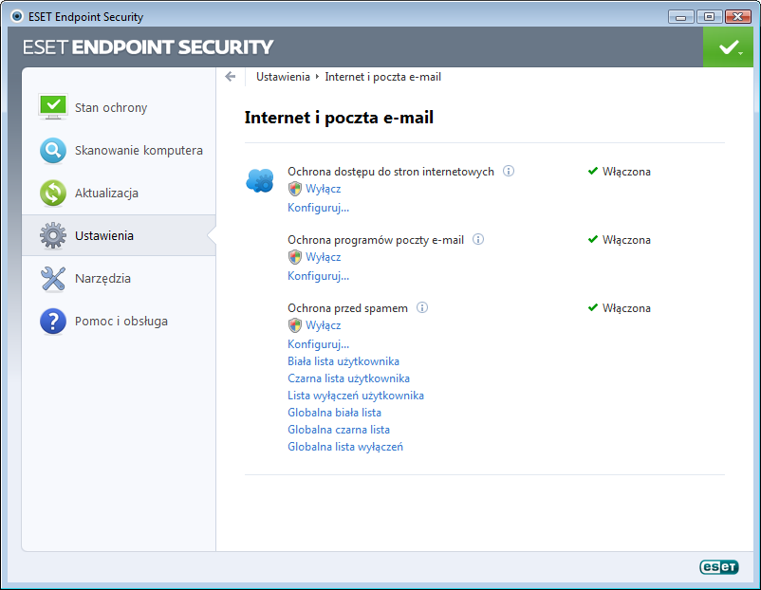Click the ESET title bar eye icon

pyautogui.click(x=17, y=16)
